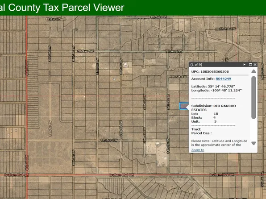
Task: Click the (1 of 9) popup counter
Action: coord(196,64)
